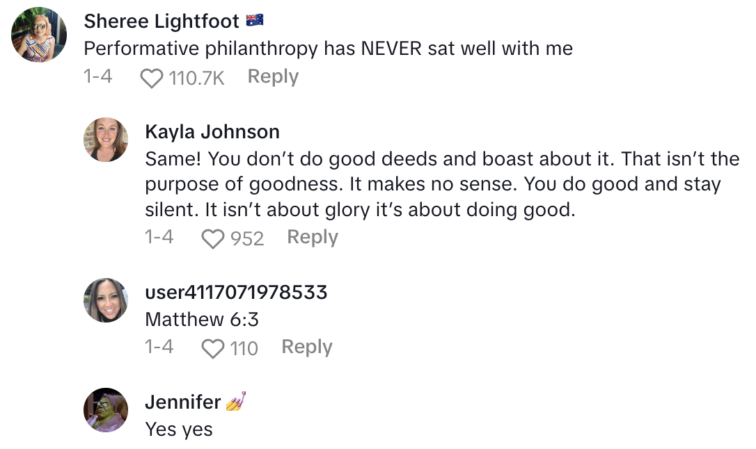Viewport: 756px width, 449px height.
Task: Visit the user4117071978533 username link
Action: [x=236, y=292]
